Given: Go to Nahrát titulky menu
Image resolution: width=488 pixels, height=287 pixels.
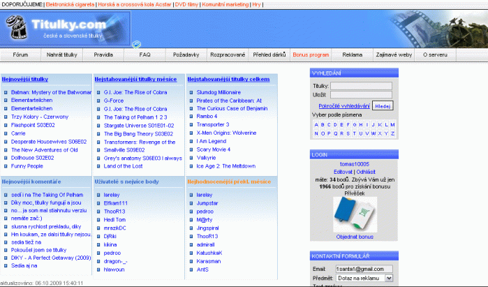Looking at the screenshot, I should [x=61, y=54].
